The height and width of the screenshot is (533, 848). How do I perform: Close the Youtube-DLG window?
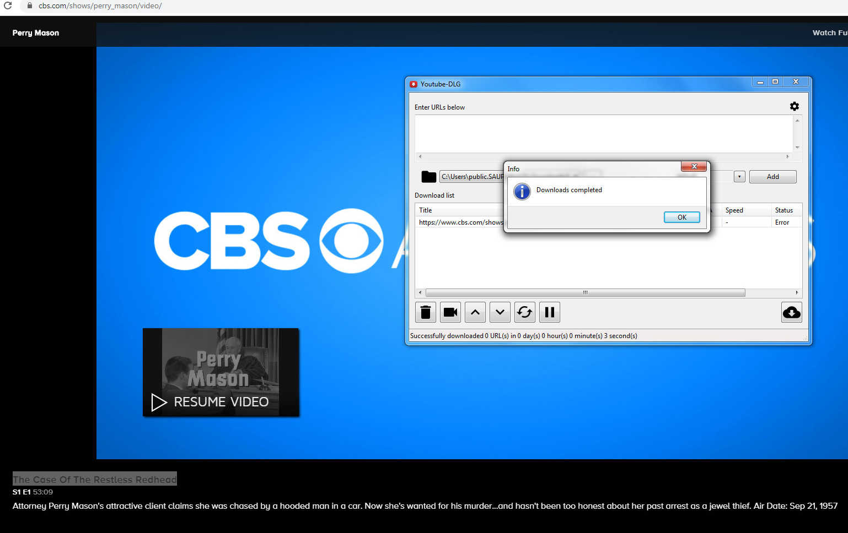click(x=796, y=82)
